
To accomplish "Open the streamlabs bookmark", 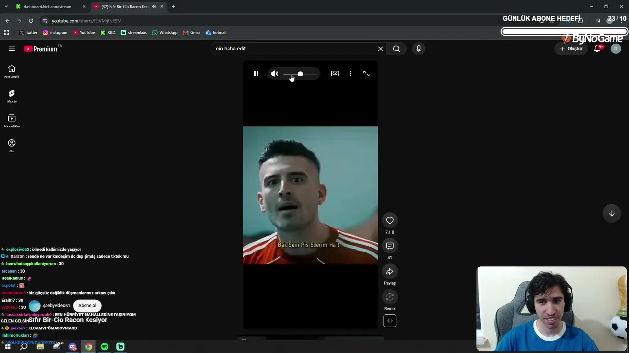I will (x=134, y=33).
